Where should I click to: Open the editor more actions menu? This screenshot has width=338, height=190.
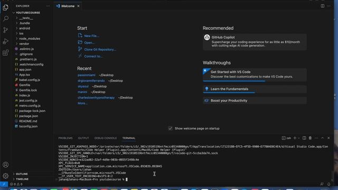(328, 6)
